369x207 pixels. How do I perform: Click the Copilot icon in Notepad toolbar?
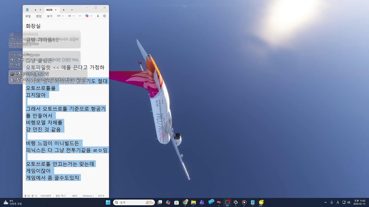click(x=87, y=16)
